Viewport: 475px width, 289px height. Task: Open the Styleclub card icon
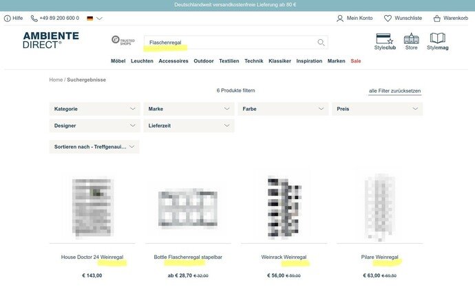pos(383,39)
